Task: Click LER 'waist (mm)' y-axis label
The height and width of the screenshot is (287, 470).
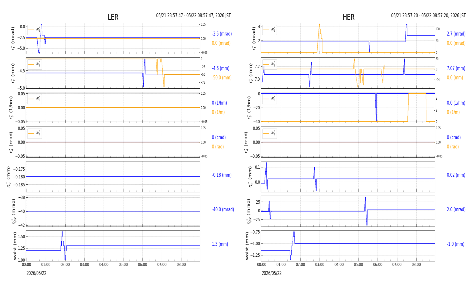Action: [15, 246]
